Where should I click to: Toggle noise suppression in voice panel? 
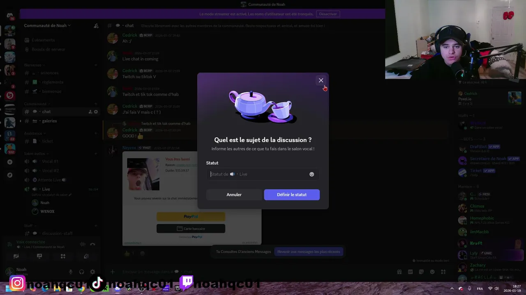pos(83,244)
